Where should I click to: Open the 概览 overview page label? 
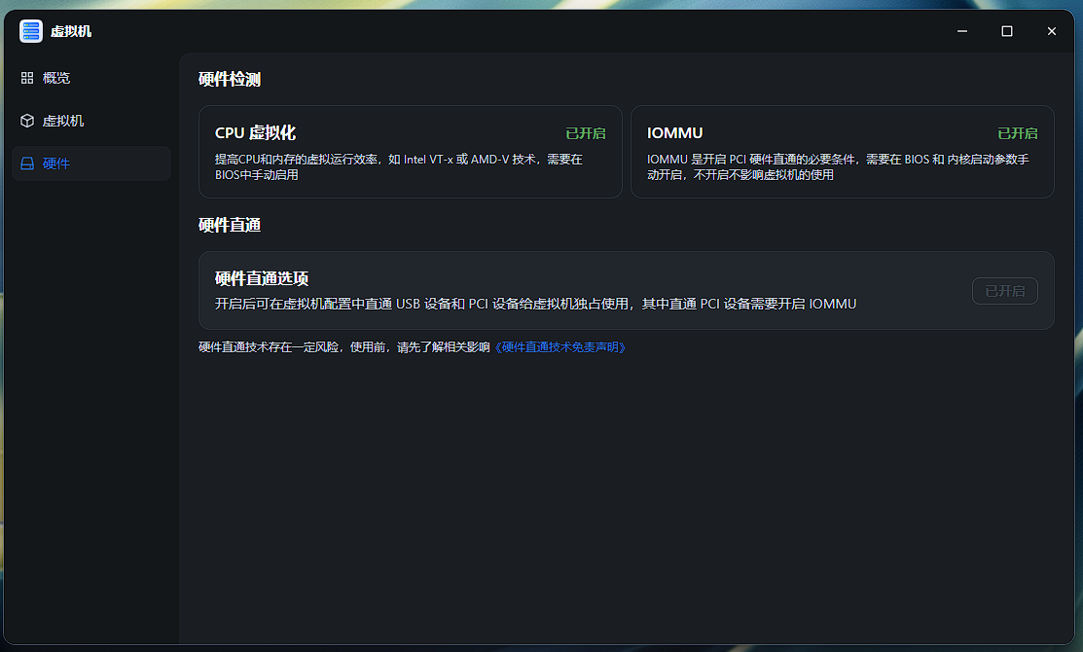[56, 78]
